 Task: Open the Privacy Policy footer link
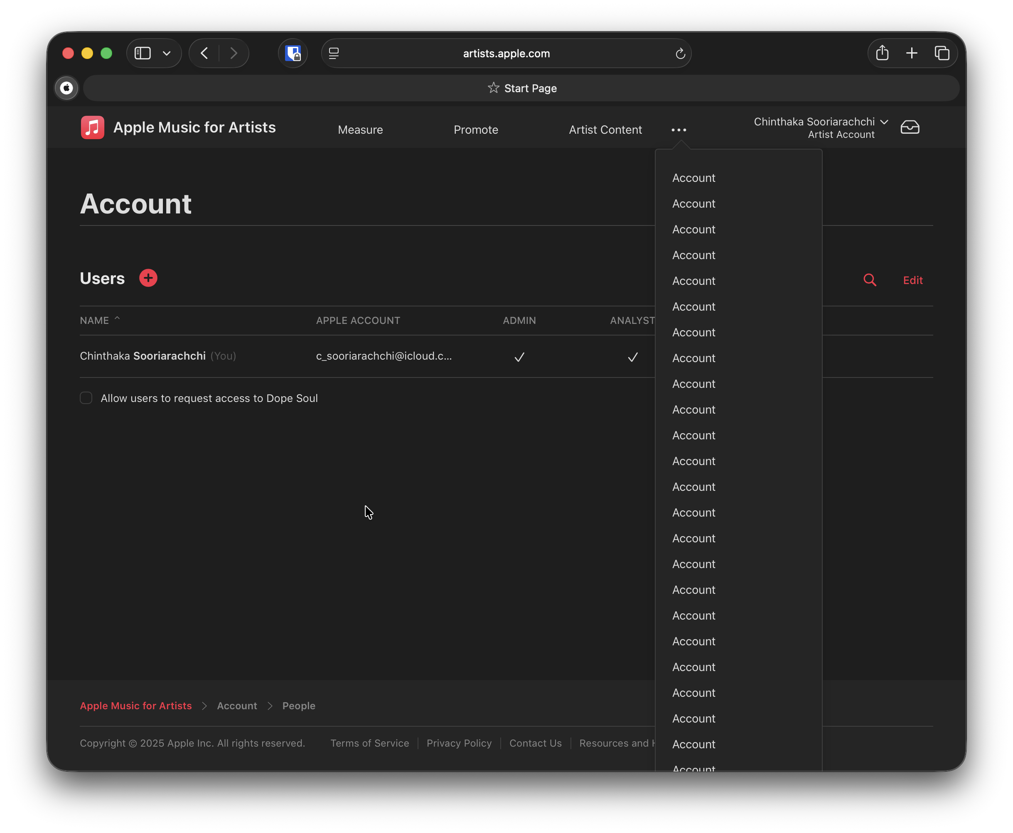coord(458,743)
